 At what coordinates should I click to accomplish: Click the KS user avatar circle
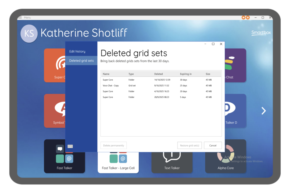point(29,34)
